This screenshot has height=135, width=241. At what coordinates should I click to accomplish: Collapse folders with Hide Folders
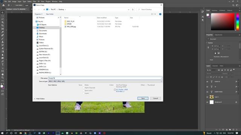point(39,99)
